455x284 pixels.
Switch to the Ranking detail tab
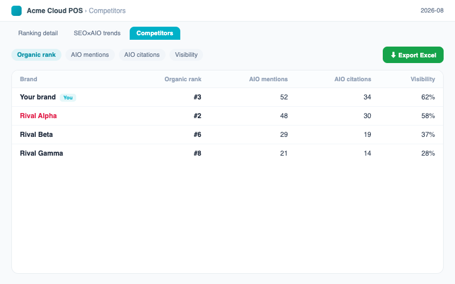click(x=38, y=33)
